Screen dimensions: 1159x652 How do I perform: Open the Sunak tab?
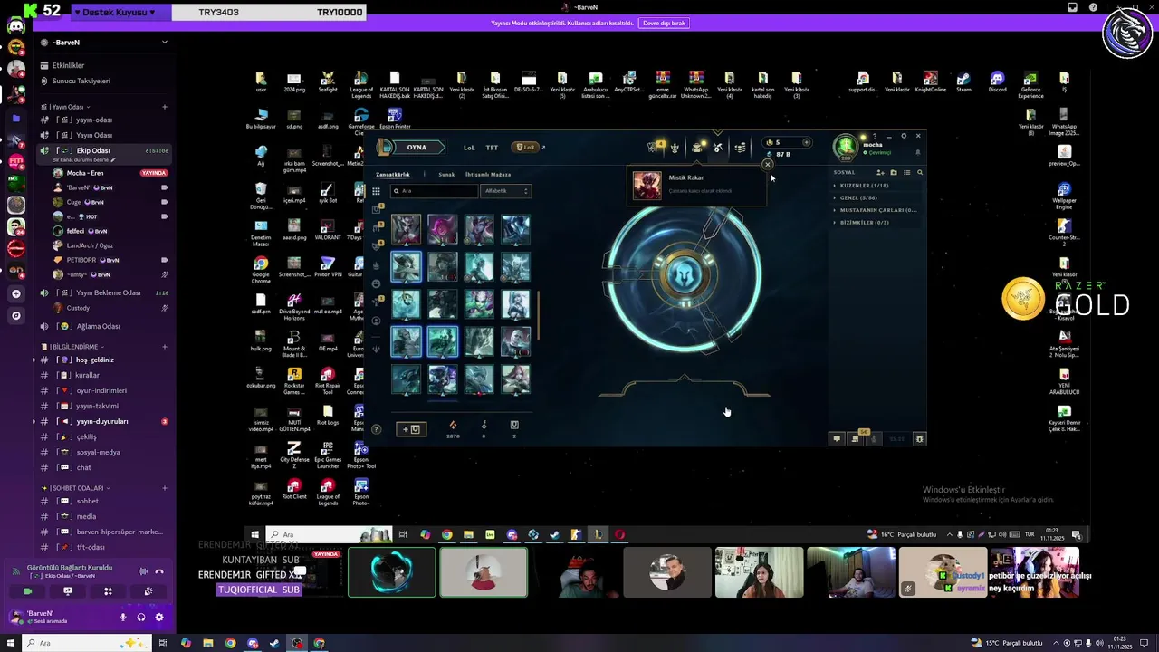click(446, 174)
